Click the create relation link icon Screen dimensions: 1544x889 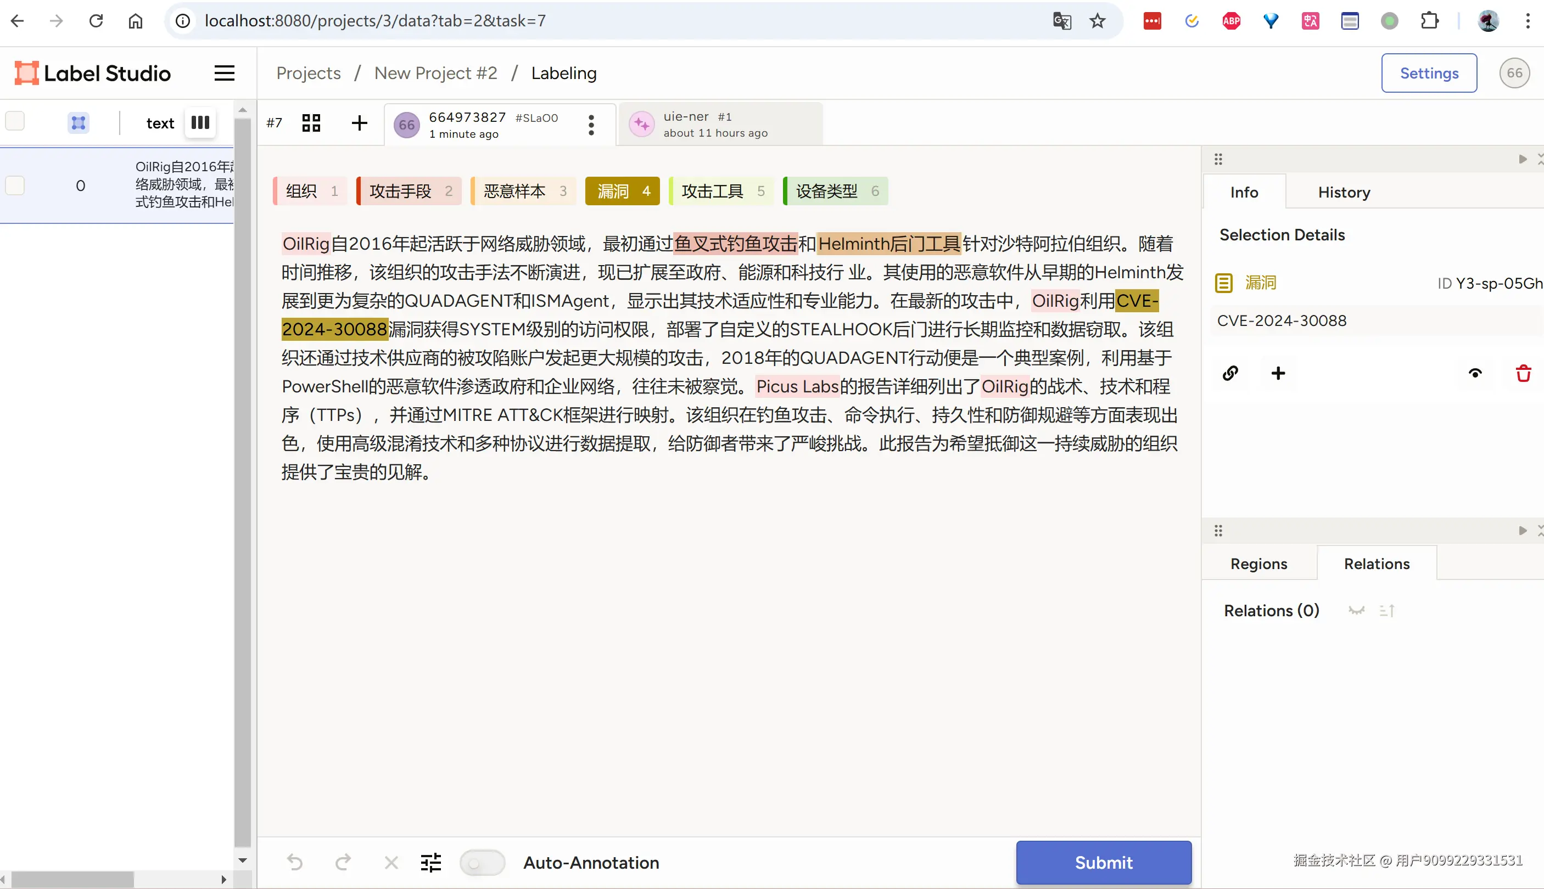[1230, 373]
